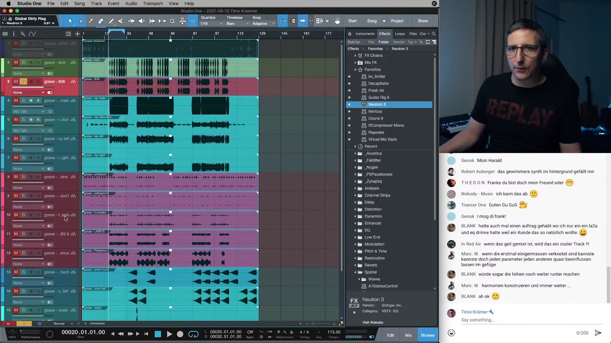Viewport: 611px width, 343px height.
Task: Click the Visit Website link
Action: (x=373, y=323)
